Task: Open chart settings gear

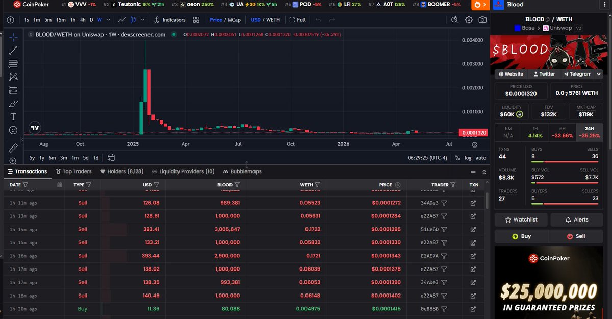Action: pyautogui.click(x=469, y=20)
